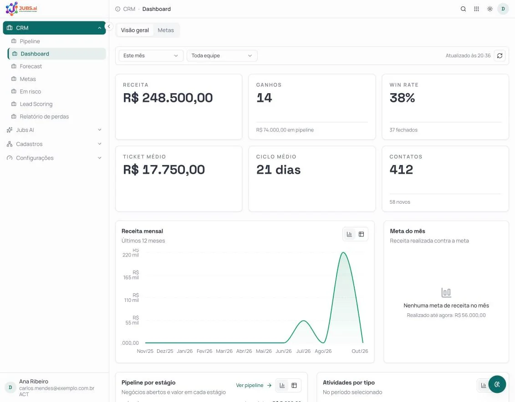
Task: Click the Jul/26 axis label
Action: coord(303,351)
